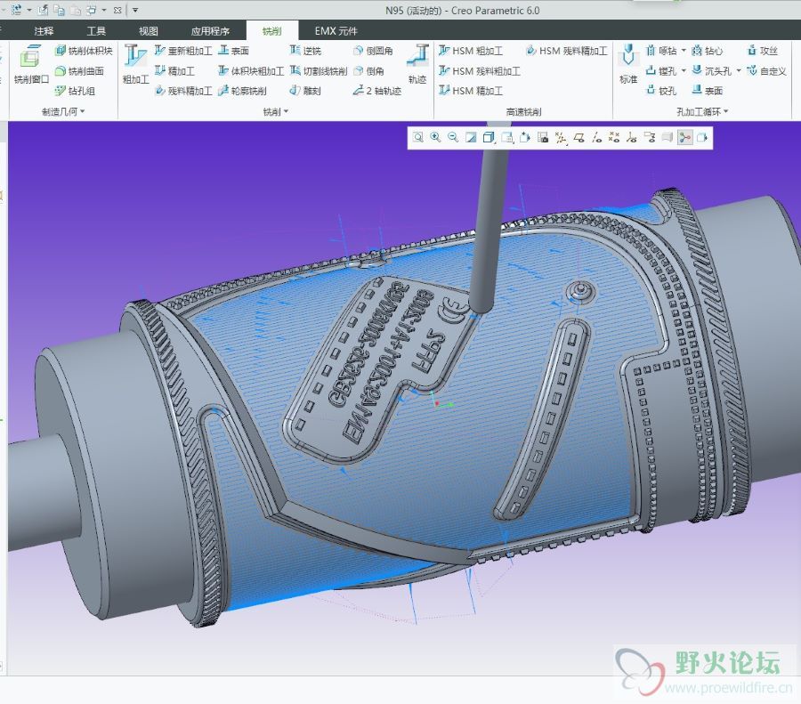Select HSM 精加工
801x704 pixels.
[x=471, y=91]
